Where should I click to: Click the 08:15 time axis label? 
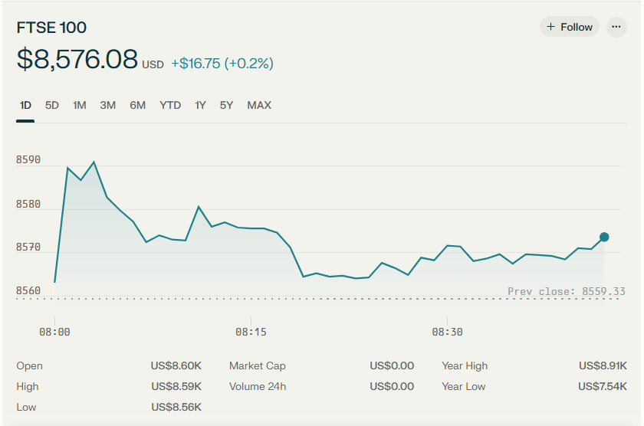pos(251,332)
